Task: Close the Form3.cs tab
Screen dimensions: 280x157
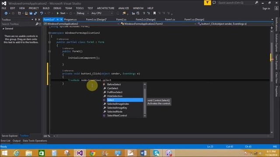Action: (61, 19)
